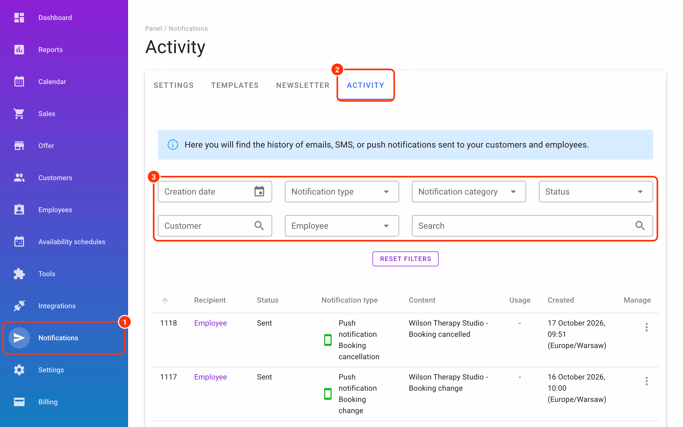Select 'Booking cancelled' content cell
683x427 pixels.
tap(448, 329)
